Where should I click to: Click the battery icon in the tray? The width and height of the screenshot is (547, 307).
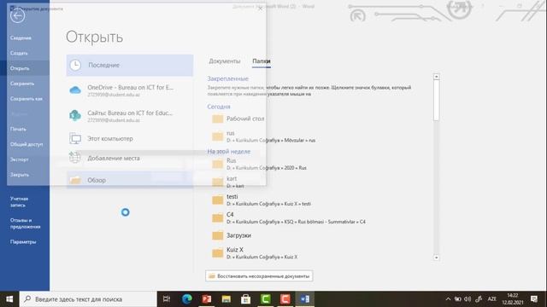coord(458,299)
